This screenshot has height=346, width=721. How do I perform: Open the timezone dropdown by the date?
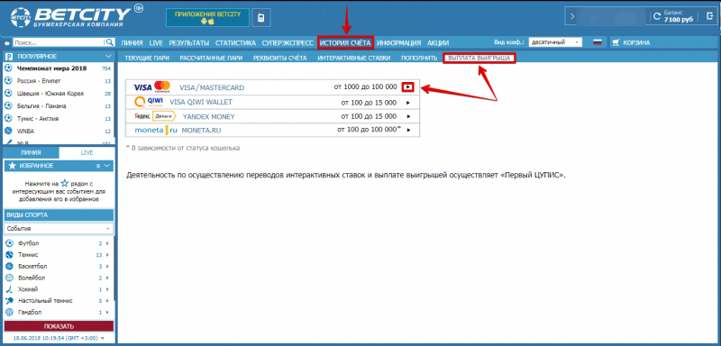(102, 338)
